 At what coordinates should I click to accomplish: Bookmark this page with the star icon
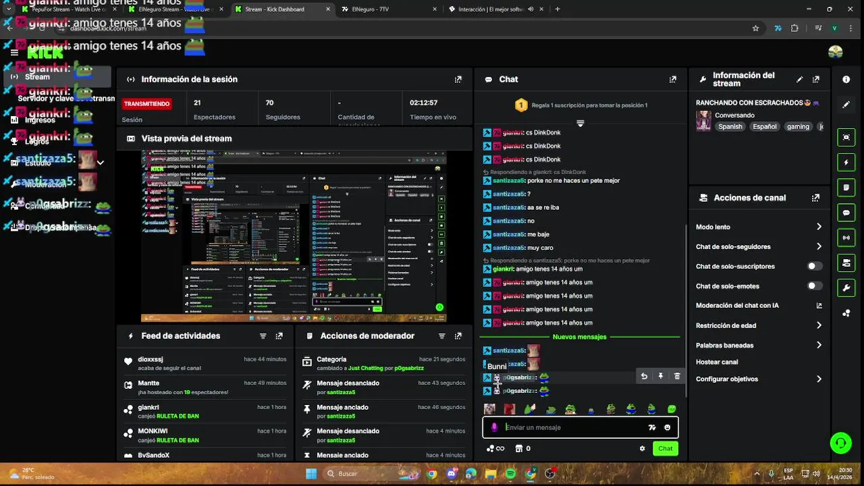click(x=755, y=28)
